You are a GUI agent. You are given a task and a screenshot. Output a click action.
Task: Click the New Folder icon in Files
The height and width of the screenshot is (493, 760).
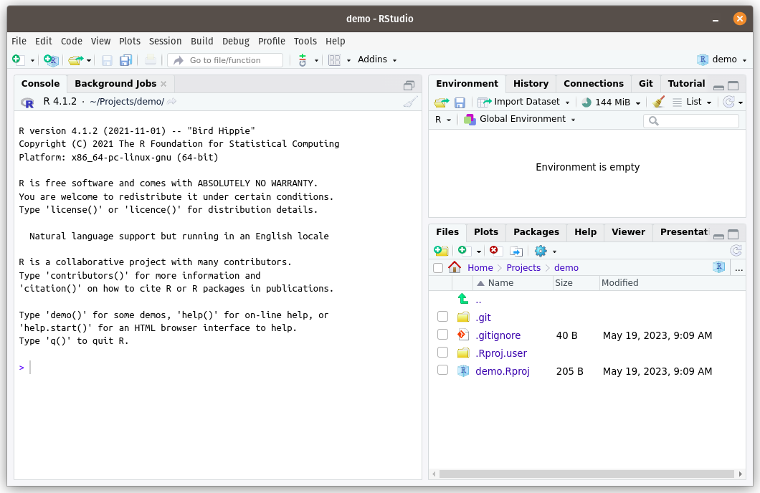click(x=441, y=251)
